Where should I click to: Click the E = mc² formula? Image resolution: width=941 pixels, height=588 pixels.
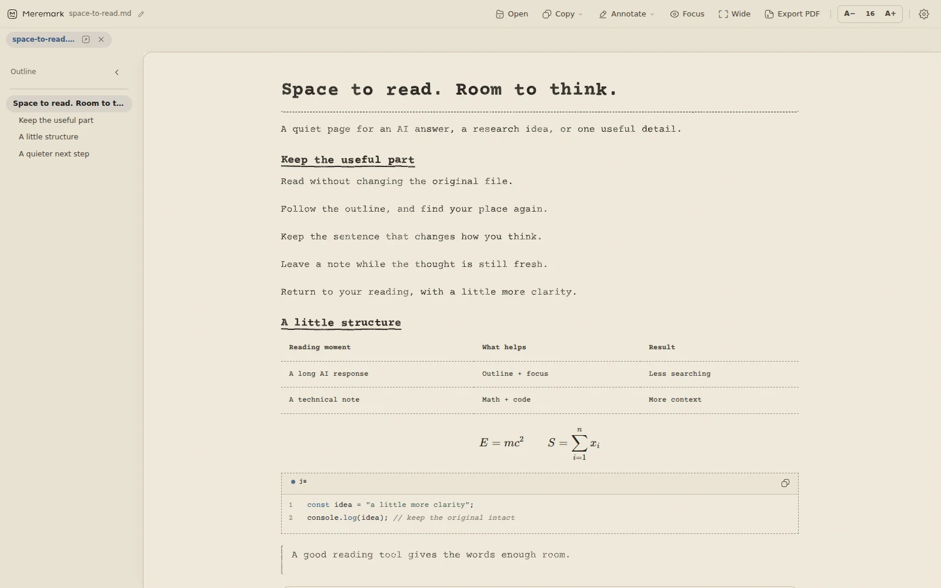[501, 442]
